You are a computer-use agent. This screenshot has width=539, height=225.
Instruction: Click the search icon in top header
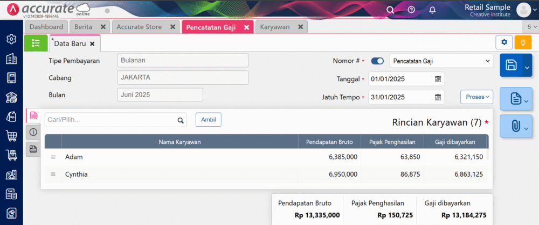(390, 10)
